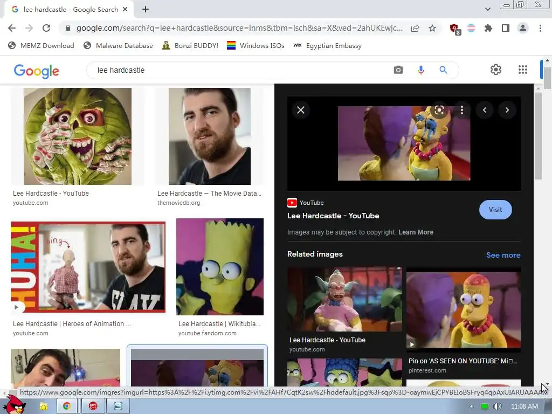The width and height of the screenshot is (552, 414).
Task: Open a new browser tab
Action: [146, 10]
